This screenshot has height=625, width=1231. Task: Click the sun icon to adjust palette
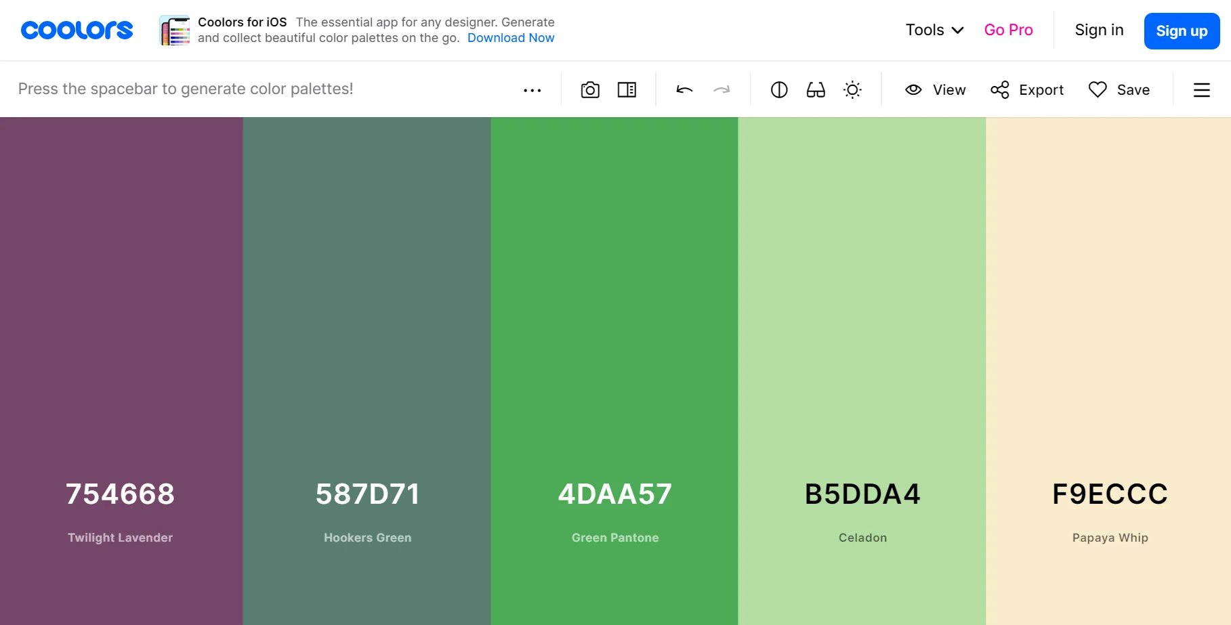pyautogui.click(x=852, y=90)
